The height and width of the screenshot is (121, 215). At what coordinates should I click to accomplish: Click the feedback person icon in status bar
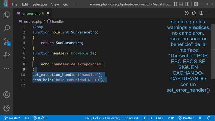[x=200, y=118]
